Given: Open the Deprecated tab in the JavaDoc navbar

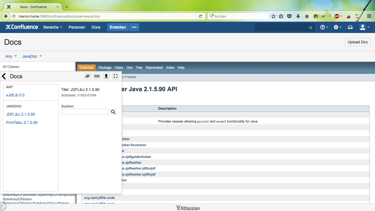Looking at the screenshot, I should click(154, 68).
